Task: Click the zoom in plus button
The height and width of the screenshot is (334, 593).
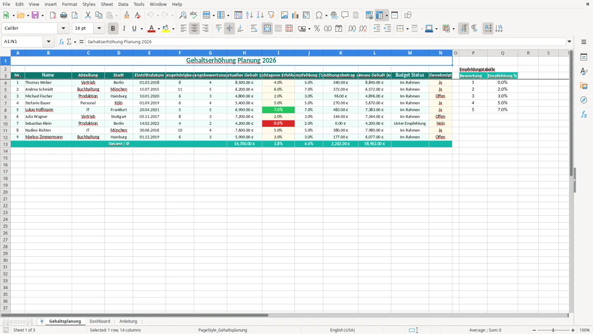Action: (x=573, y=330)
